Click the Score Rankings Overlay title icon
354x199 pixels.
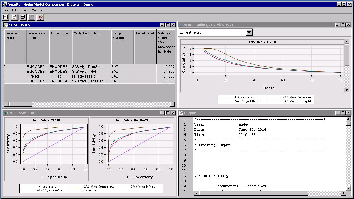coord(181,25)
